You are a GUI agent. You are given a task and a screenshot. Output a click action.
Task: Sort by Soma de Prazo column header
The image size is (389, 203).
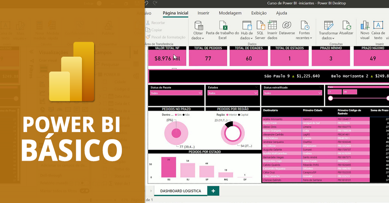coord(380,110)
